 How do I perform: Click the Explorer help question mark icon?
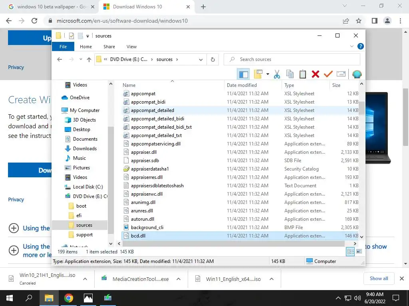tap(361, 46)
